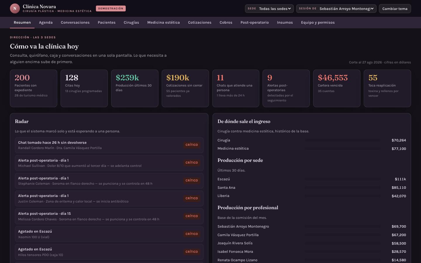
Task: Open the Post-operatorio tab
Action: click(255, 23)
